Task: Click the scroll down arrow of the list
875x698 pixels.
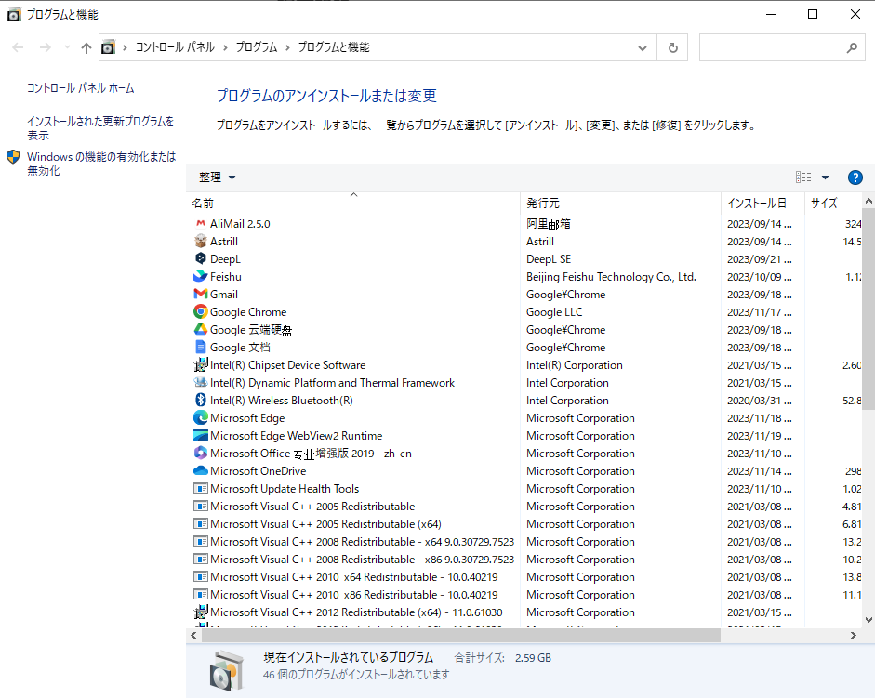Action: [868, 619]
